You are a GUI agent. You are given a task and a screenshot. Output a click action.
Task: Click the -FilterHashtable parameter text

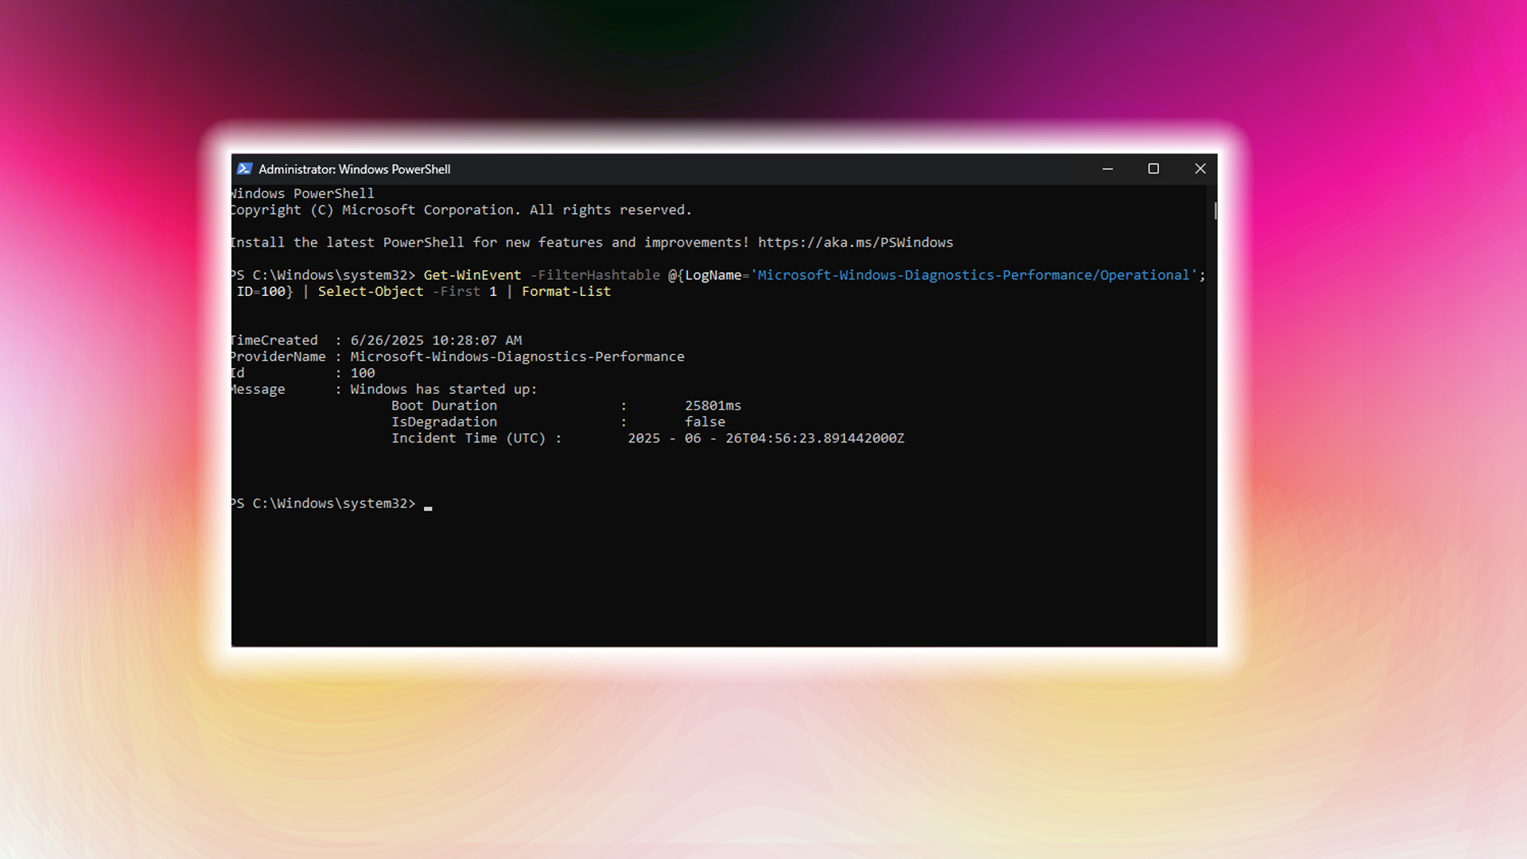[x=595, y=275]
